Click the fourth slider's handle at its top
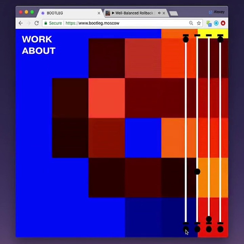The width and height of the screenshot is (244, 244). [220, 39]
